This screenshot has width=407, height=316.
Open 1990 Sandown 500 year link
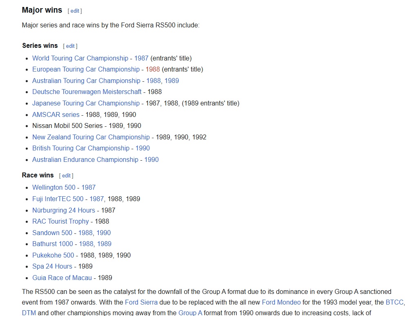coord(104,233)
